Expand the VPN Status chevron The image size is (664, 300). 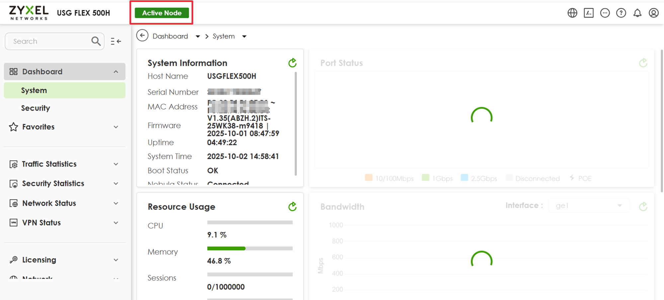[x=116, y=223]
